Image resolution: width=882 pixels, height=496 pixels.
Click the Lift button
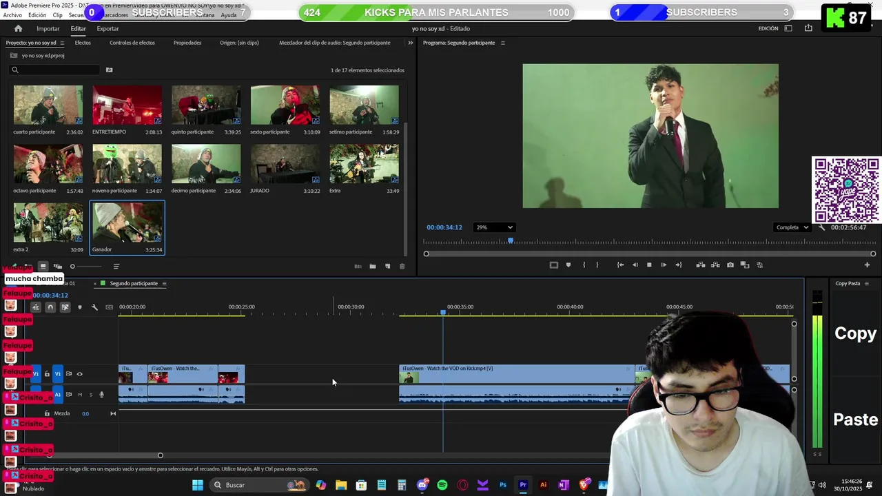pyautogui.click(x=701, y=265)
